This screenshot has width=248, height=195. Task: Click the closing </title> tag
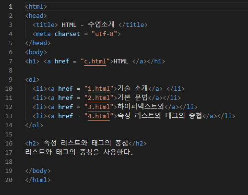point(133,25)
